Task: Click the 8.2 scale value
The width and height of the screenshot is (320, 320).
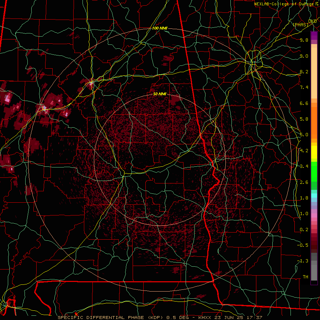Action: point(304,71)
